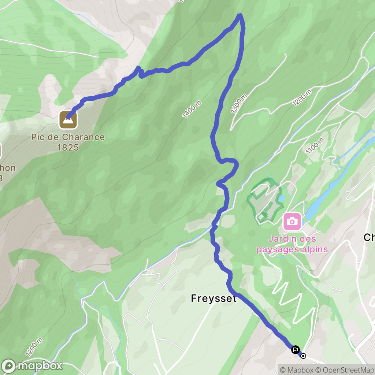The image size is (375, 375).
Task: Select the green garden outline near the camera icon
Action: (x=264, y=201)
